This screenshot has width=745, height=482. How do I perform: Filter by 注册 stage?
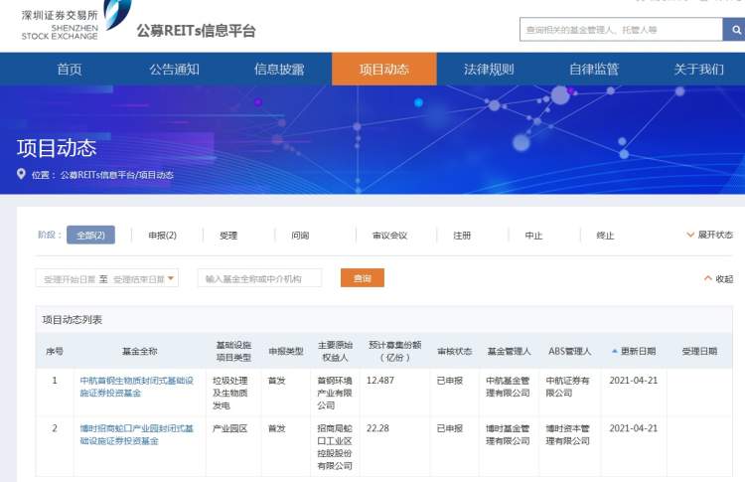(x=462, y=236)
